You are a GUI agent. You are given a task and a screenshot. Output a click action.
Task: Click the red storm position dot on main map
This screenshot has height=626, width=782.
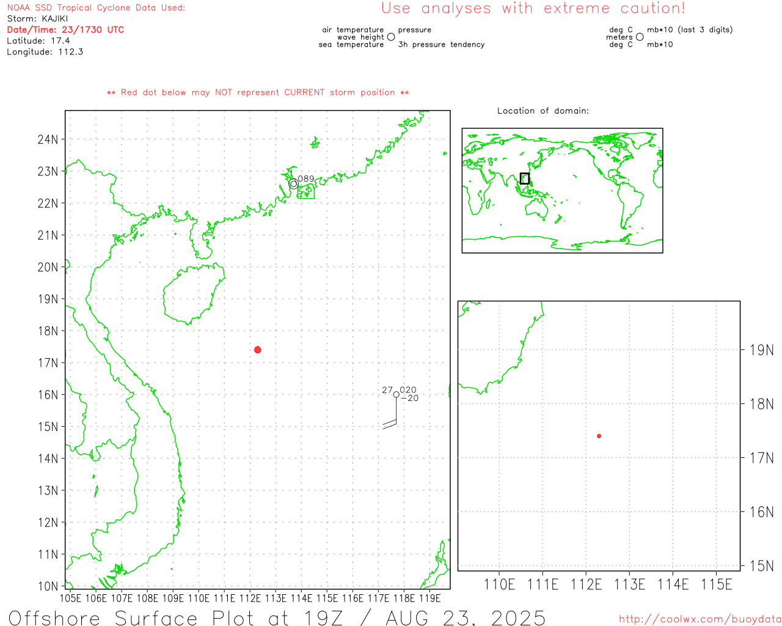[x=258, y=350]
